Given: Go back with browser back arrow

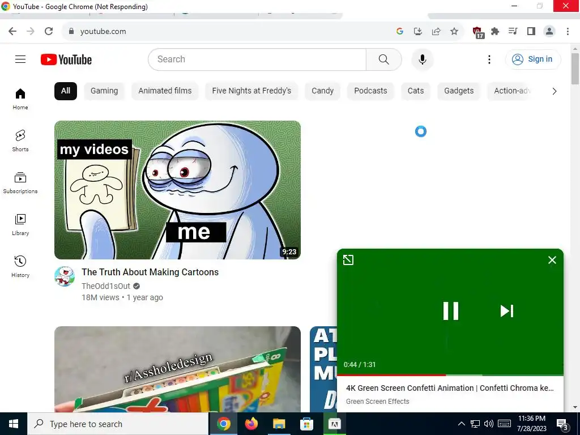Looking at the screenshot, I should [12, 32].
